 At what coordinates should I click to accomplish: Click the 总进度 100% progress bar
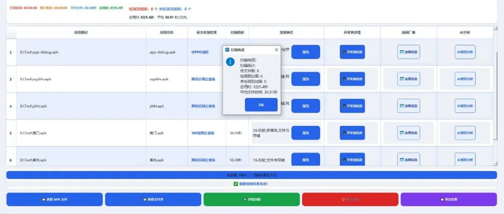tap(252, 175)
